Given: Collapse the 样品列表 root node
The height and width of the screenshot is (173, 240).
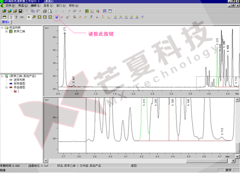Looking at the screenshot, I should click(2, 28).
